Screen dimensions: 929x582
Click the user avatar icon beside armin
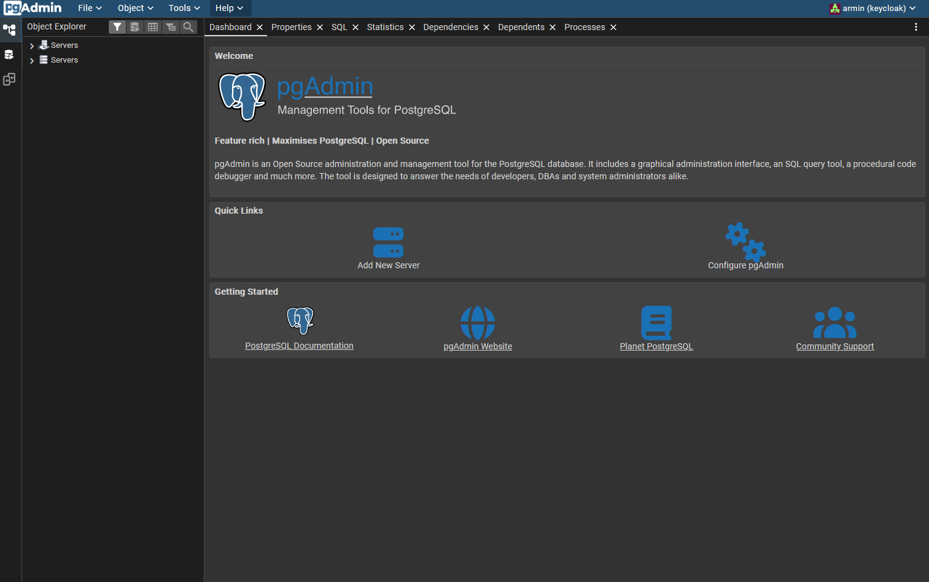(835, 9)
